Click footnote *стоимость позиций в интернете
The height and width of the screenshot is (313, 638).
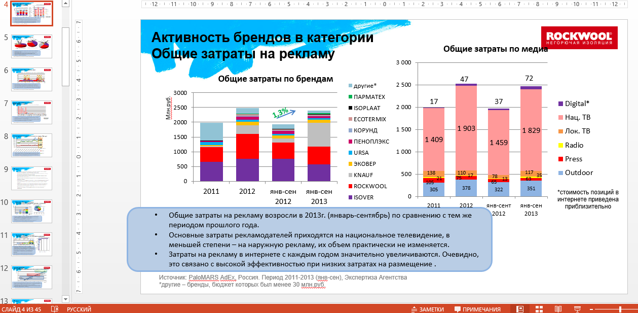(588, 199)
